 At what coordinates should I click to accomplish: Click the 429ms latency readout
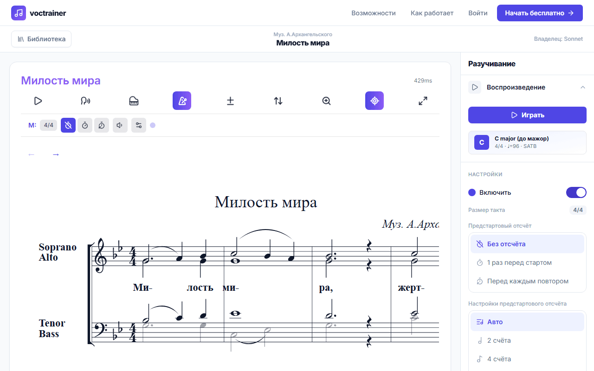[423, 81]
